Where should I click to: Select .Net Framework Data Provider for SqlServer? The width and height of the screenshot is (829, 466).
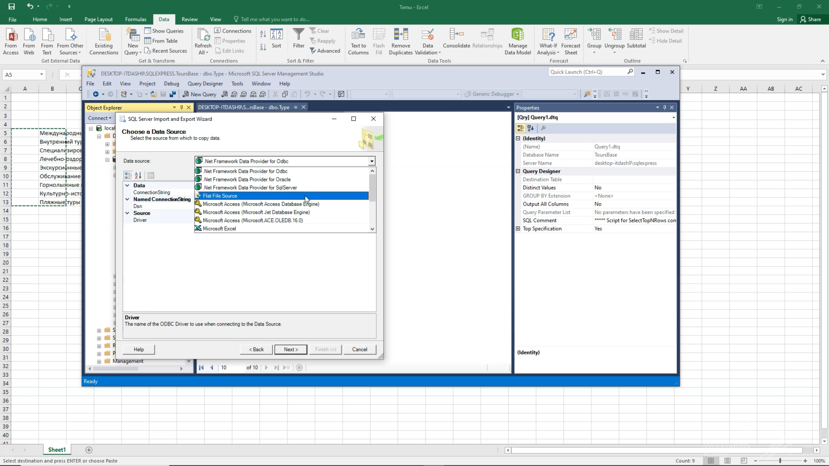point(282,187)
